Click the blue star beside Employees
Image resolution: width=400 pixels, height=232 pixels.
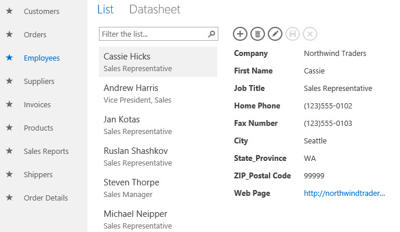click(x=9, y=58)
